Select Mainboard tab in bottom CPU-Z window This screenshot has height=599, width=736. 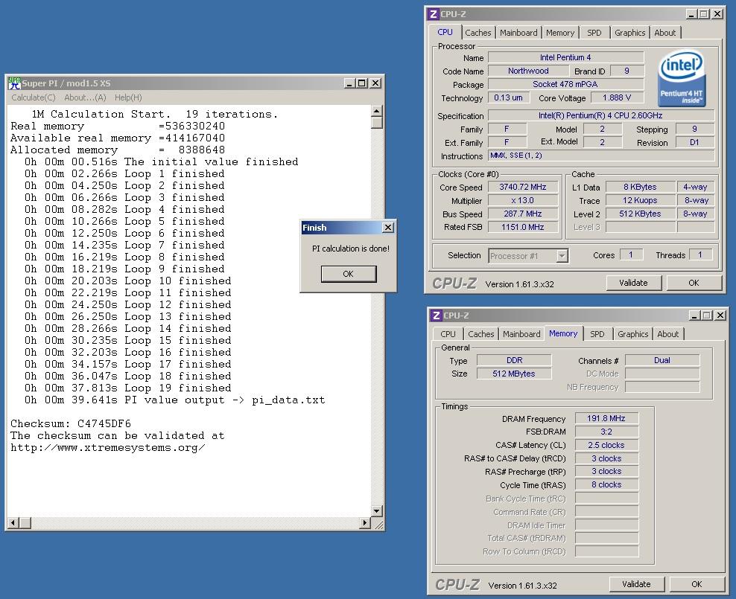[x=521, y=334]
